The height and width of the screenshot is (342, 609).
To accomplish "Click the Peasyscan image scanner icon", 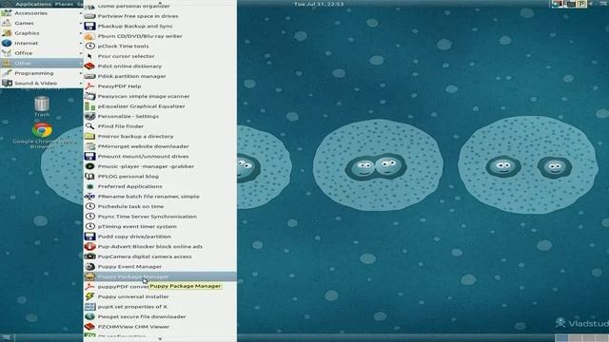I will click(x=89, y=96).
